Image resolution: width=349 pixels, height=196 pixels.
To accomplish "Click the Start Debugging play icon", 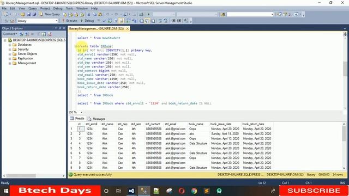I will click(x=148, y=14).
